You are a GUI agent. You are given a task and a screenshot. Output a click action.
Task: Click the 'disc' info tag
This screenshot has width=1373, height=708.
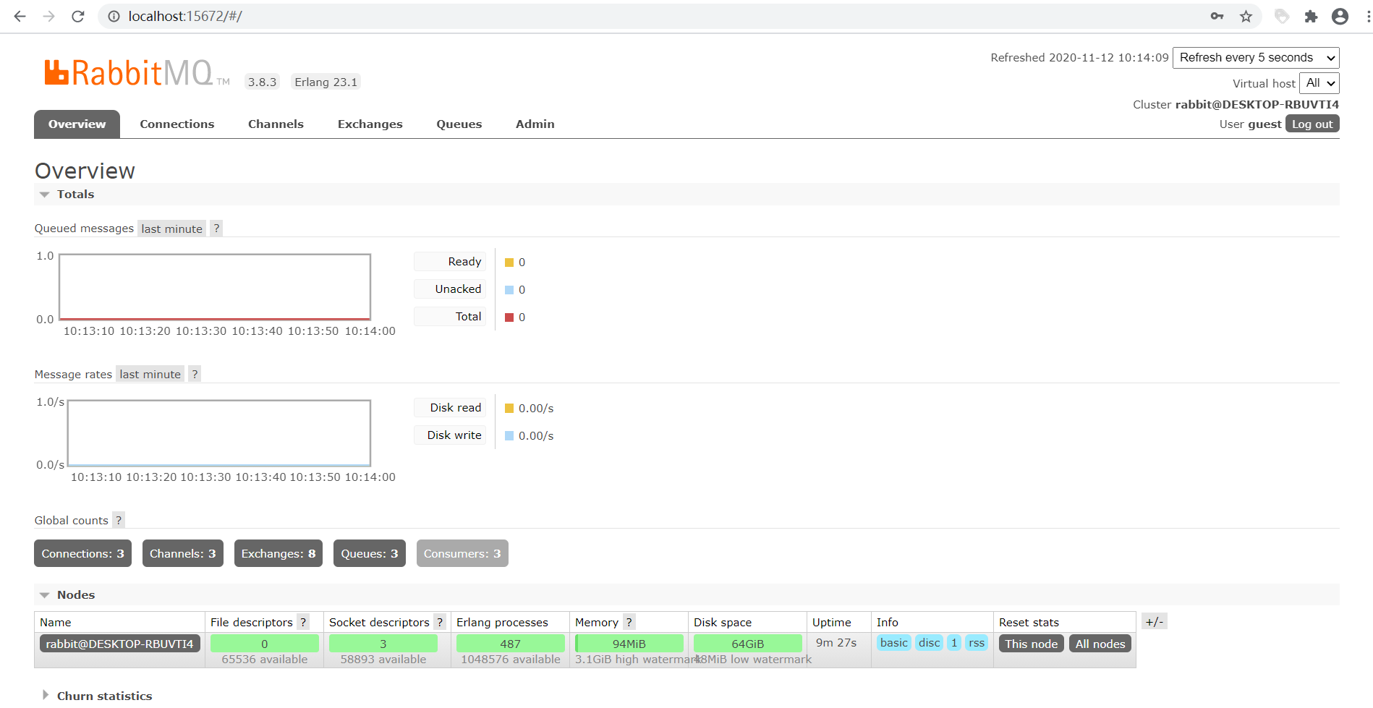930,643
